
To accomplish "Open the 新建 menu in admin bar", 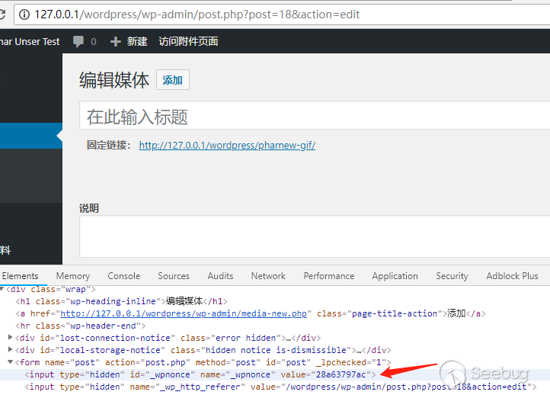I will coord(137,41).
